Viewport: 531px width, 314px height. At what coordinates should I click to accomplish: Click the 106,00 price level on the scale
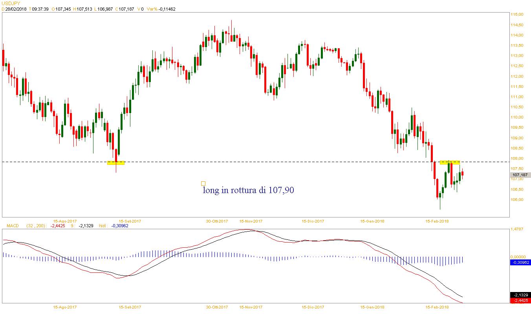(517, 199)
